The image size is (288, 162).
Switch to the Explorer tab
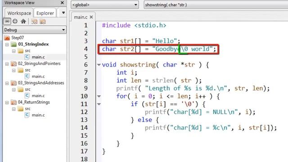tap(45, 13)
